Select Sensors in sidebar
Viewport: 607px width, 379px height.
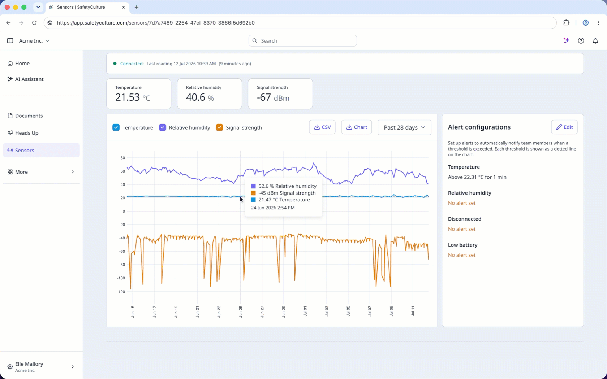pos(41,150)
